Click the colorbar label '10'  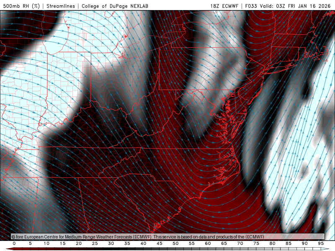pyautogui.click(x=46, y=243)
